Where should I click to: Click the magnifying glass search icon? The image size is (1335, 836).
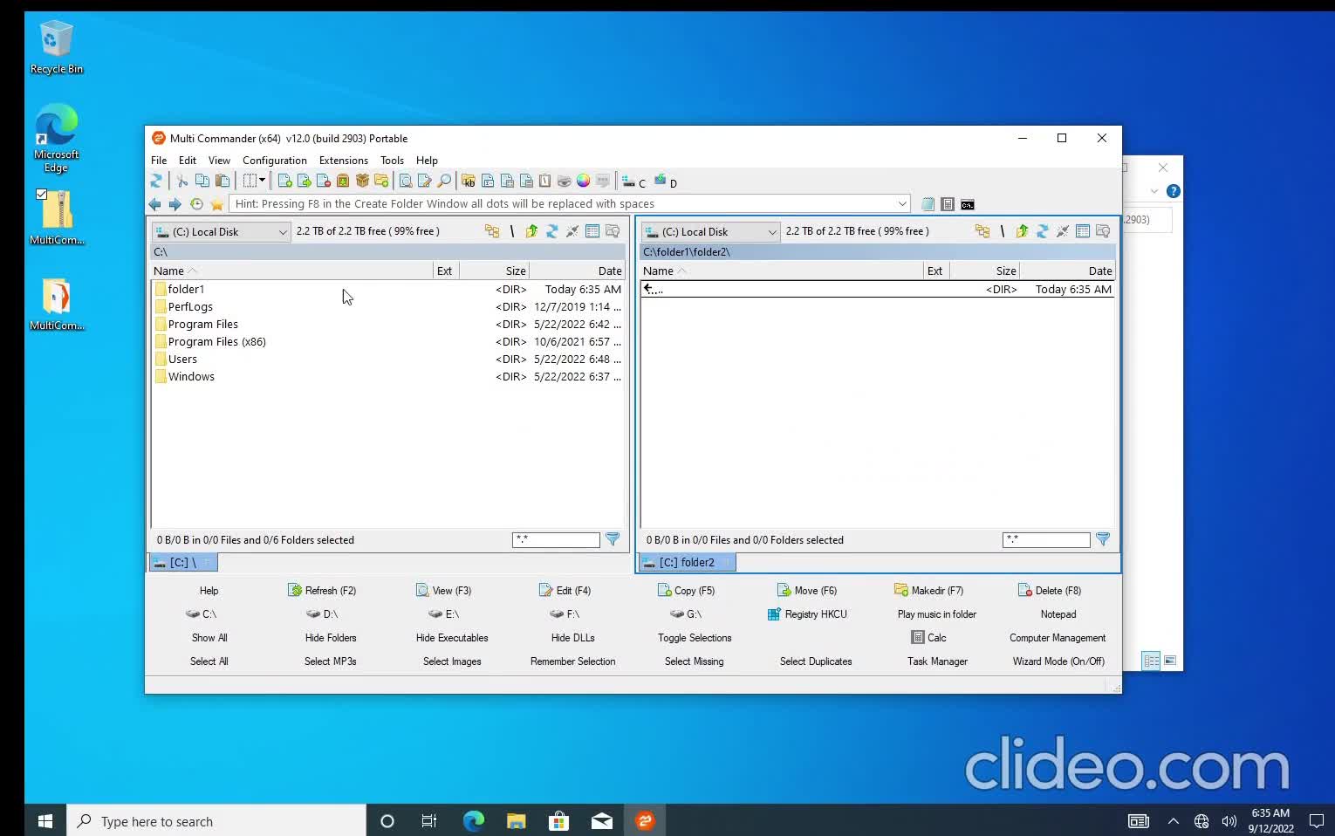pyautogui.click(x=444, y=181)
